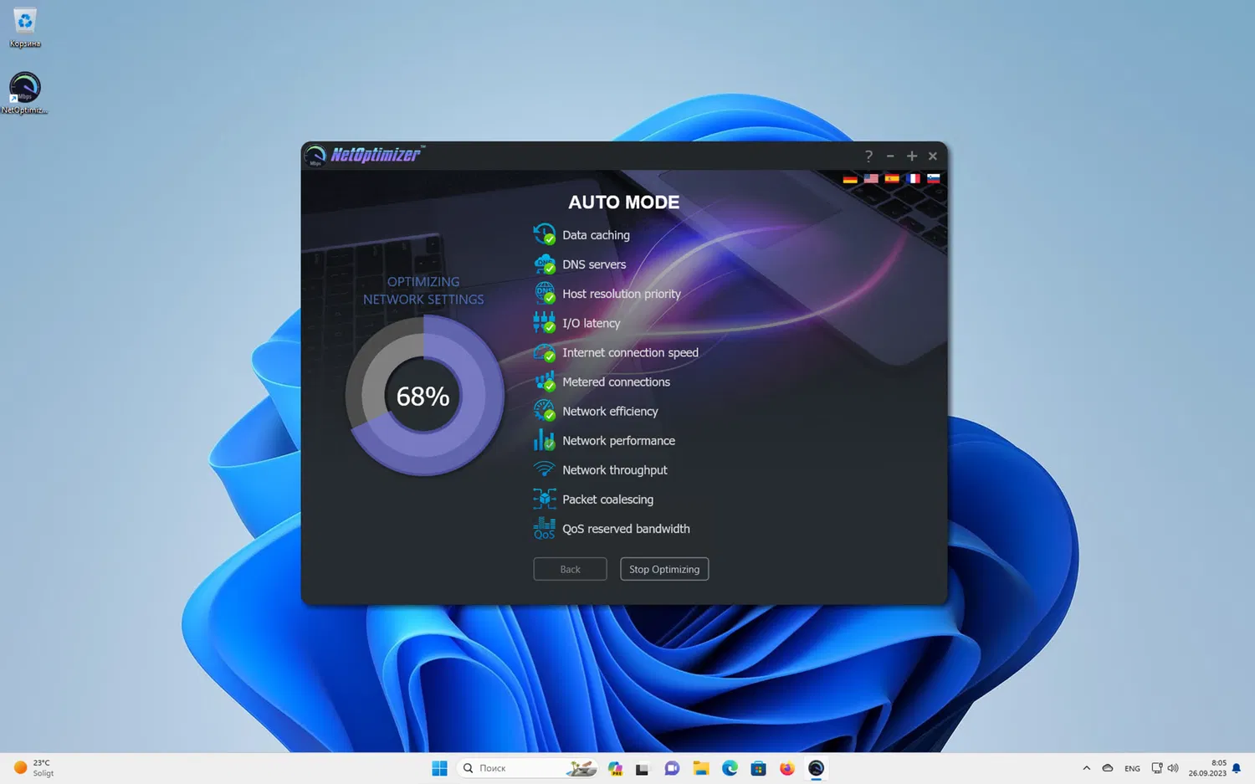Switch language using the French flag

pos(913,178)
